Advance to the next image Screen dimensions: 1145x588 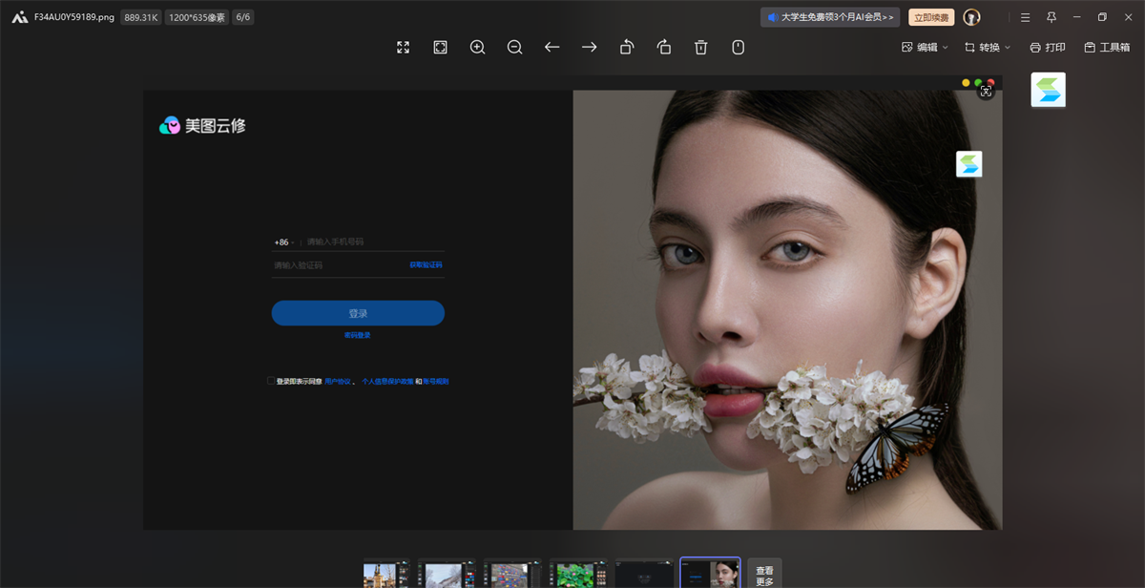tap(589, 47)
